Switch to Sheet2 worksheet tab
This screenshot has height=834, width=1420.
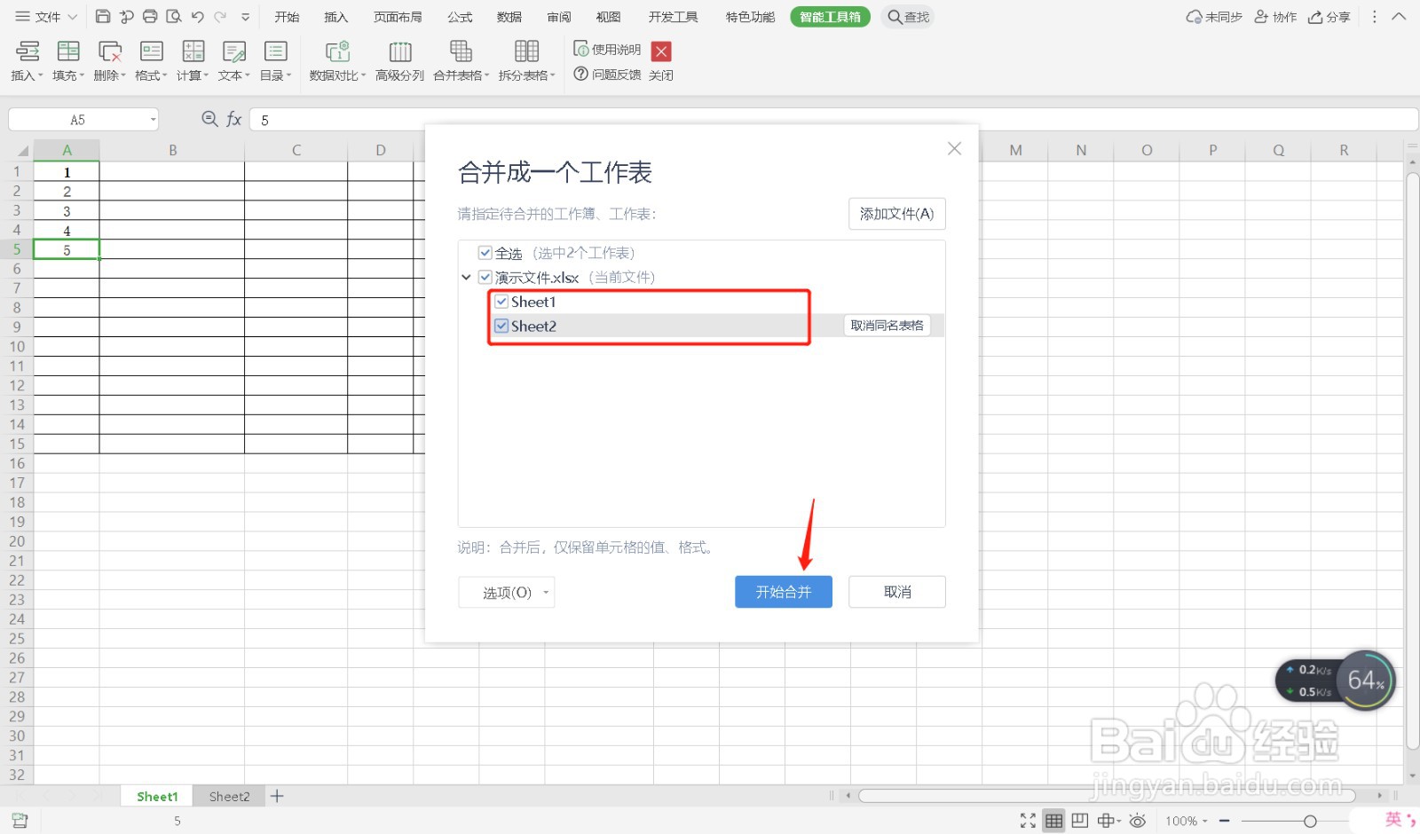(229, 796)
